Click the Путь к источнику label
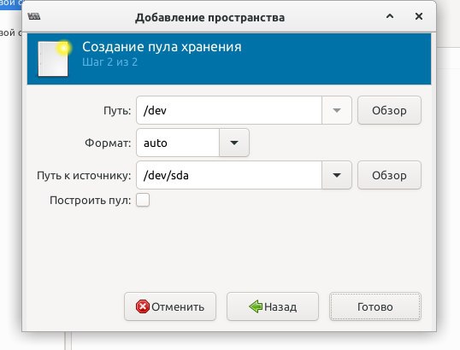 pos(84,176)
